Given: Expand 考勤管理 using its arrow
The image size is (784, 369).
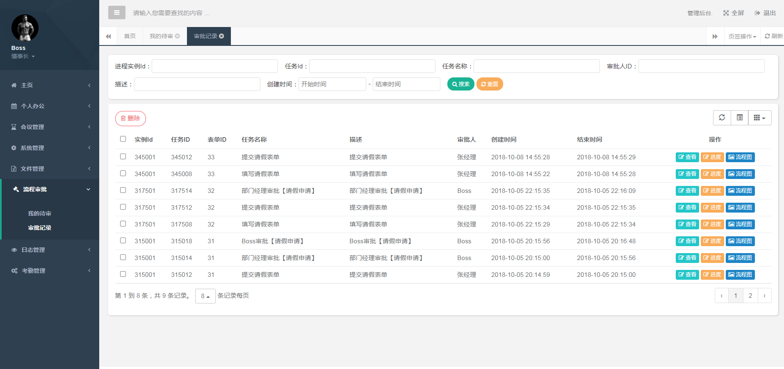Looking at the screenshot, I should [x=89, y=271].
